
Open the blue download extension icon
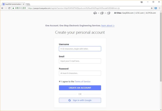click(156, 8)
